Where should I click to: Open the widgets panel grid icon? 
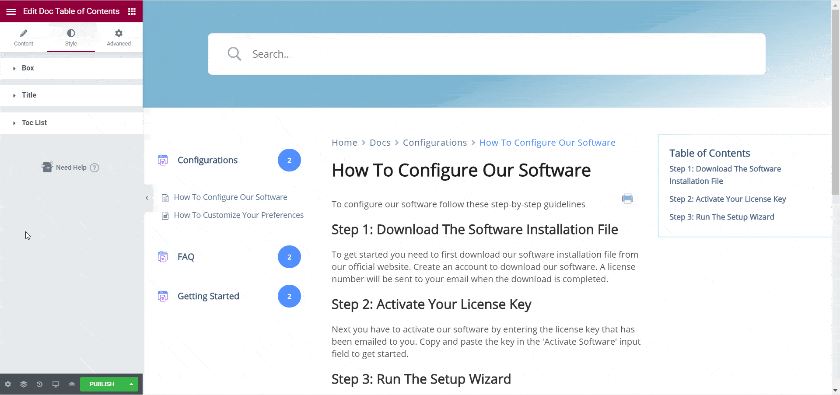click(x=131, y=11)
